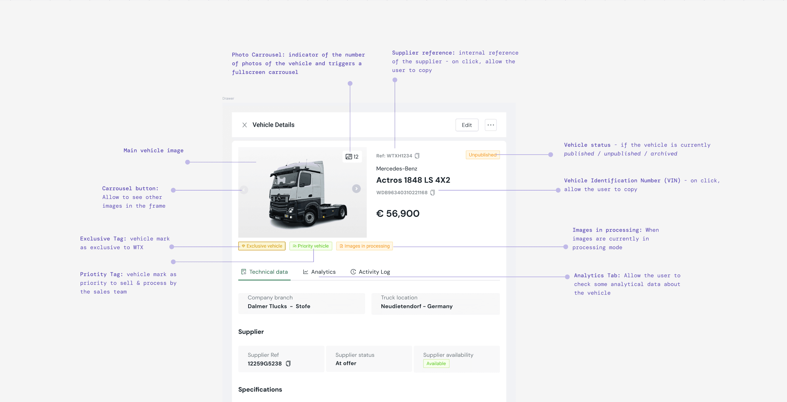Click the Truck location label
This screenshot has height=402, width=787.
(x=399, y=298)
